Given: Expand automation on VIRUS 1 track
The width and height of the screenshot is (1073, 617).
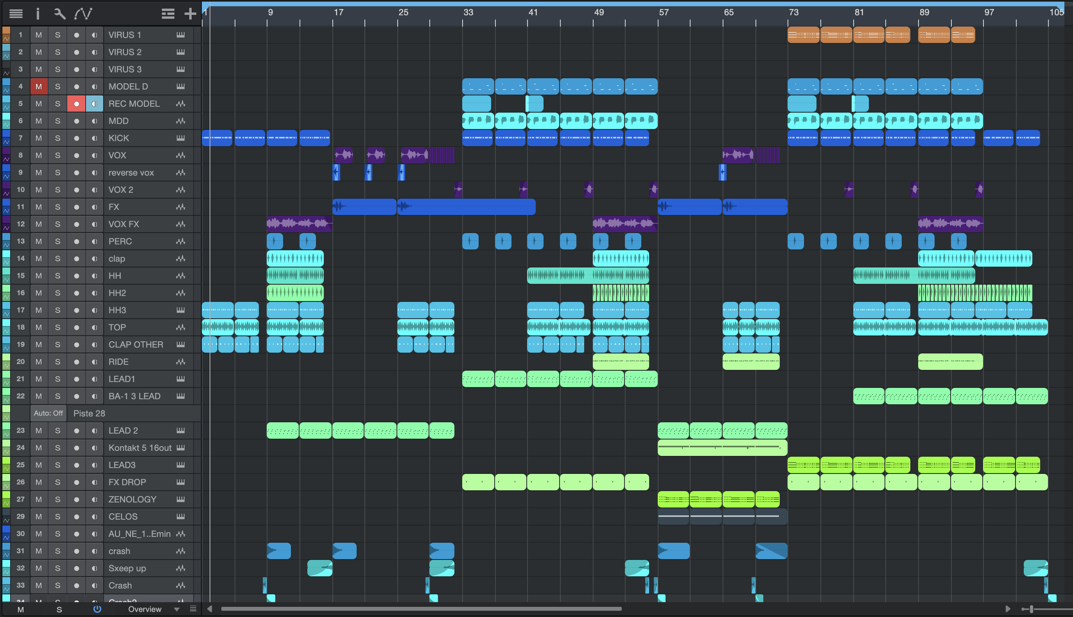Looking at the screenshot, I should 6,39.
